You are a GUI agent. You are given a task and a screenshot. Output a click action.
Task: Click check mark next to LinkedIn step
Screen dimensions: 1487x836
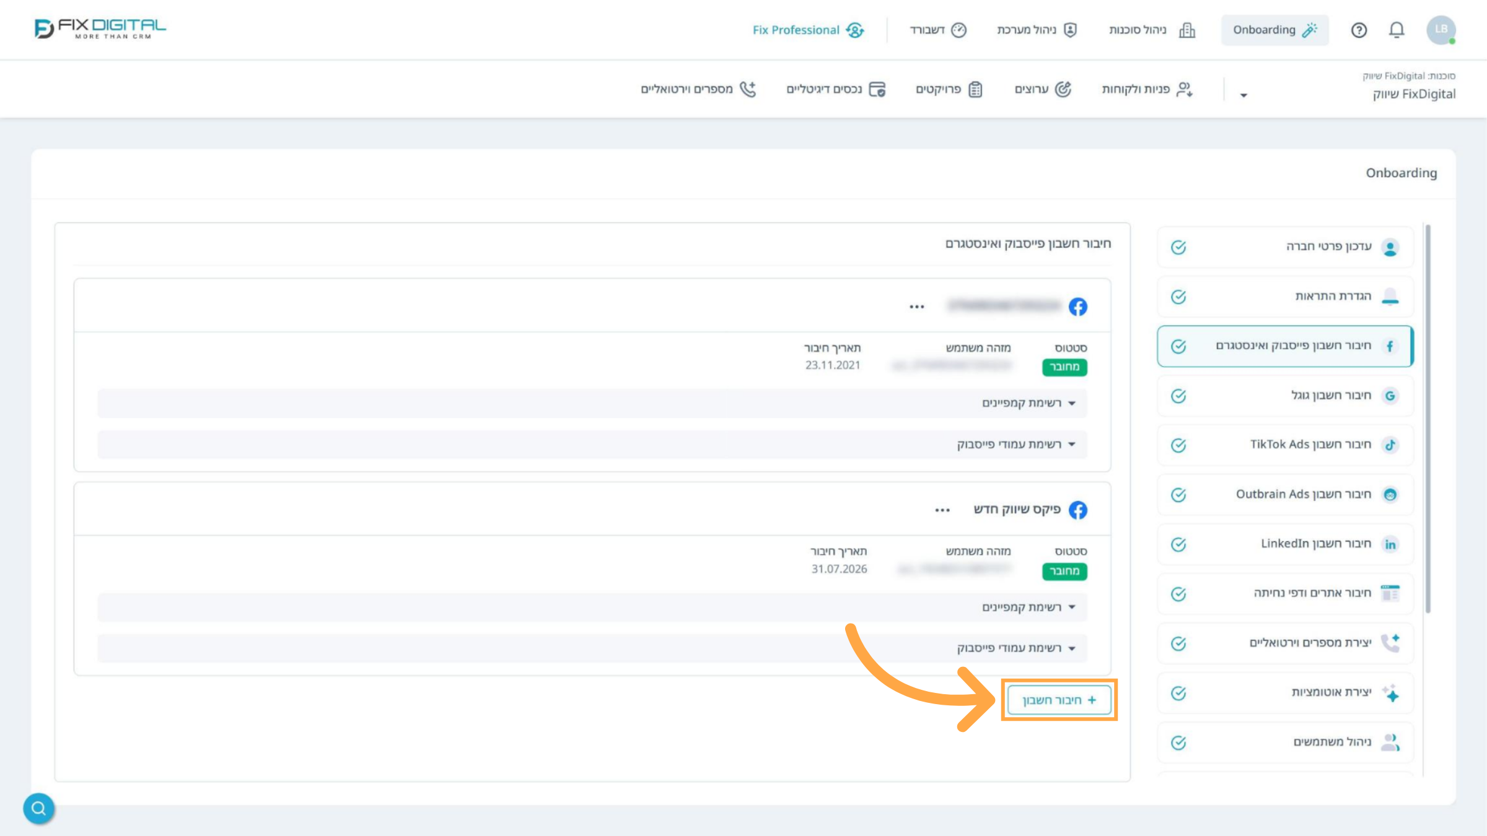tap(1178, 544)
